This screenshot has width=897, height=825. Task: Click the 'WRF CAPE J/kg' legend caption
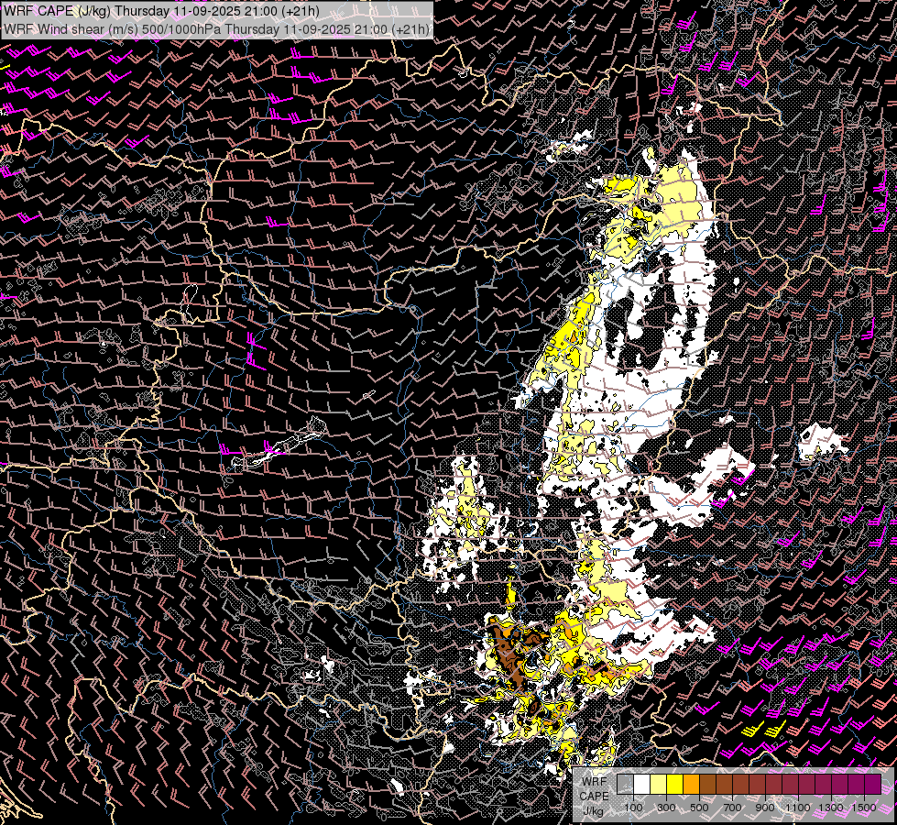click(594, 796)
